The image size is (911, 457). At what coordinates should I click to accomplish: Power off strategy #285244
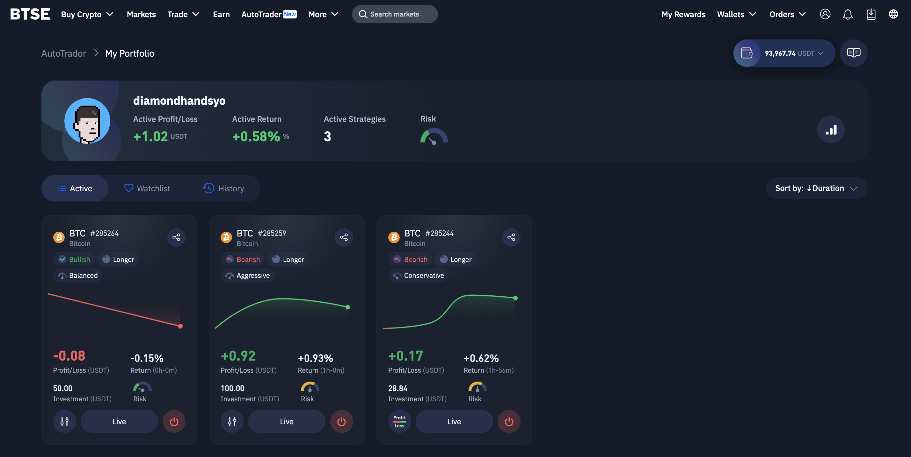(x=508, y=421)
